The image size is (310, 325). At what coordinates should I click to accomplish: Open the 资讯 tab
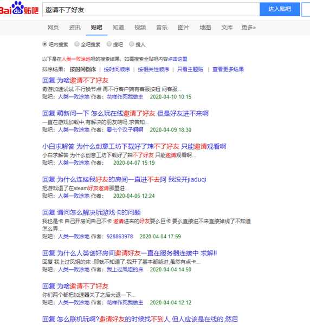(x=75, y=28)
